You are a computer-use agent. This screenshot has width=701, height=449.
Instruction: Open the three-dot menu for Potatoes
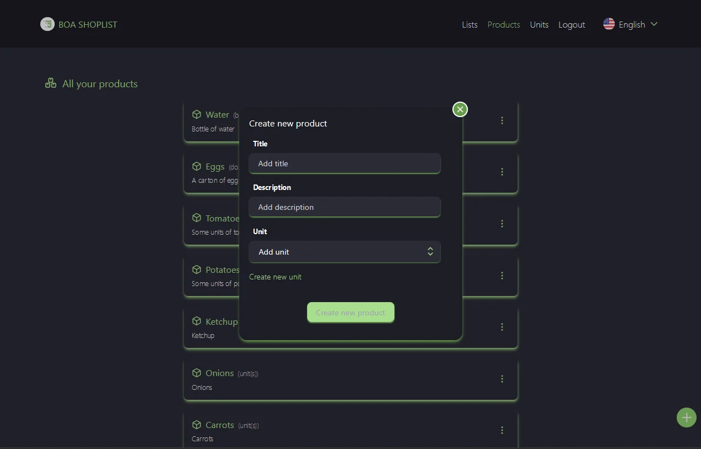click(502, 276)
